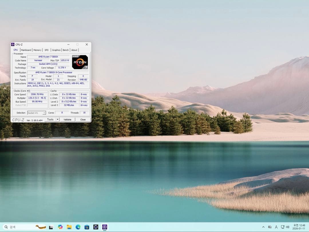Click the screen cast icon in the tray

(282, 227)
